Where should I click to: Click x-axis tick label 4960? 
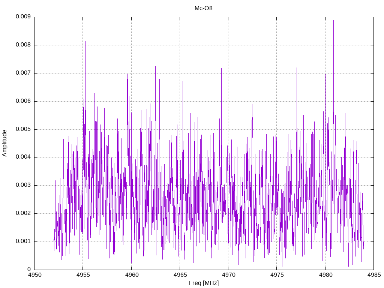click(x=132, y=275)
